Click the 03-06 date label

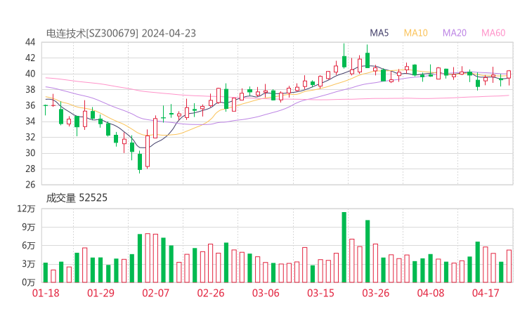[x=266, y=293]
